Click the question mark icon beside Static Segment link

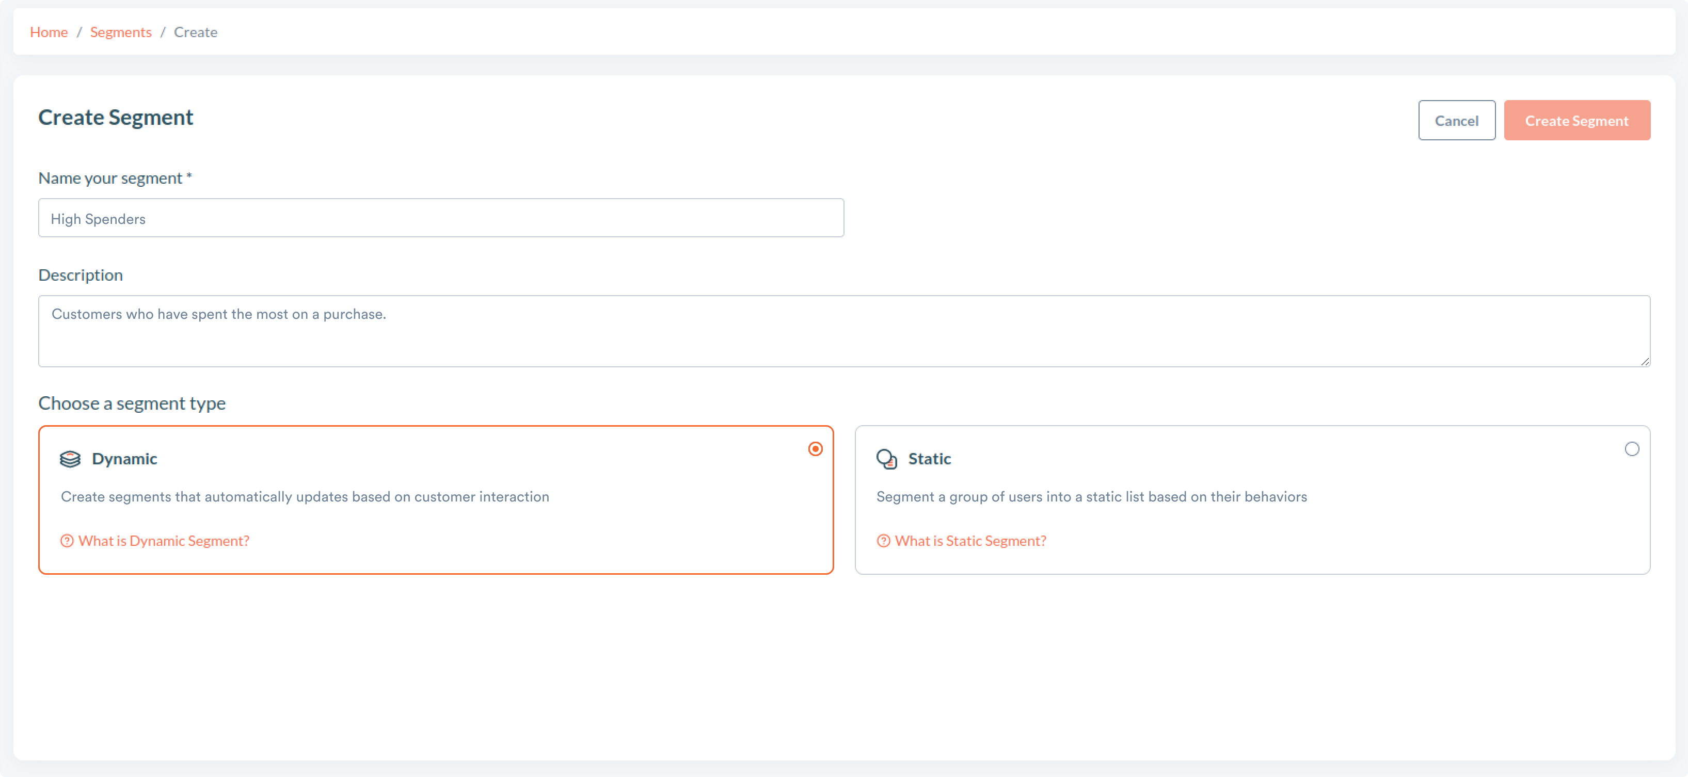883,541
